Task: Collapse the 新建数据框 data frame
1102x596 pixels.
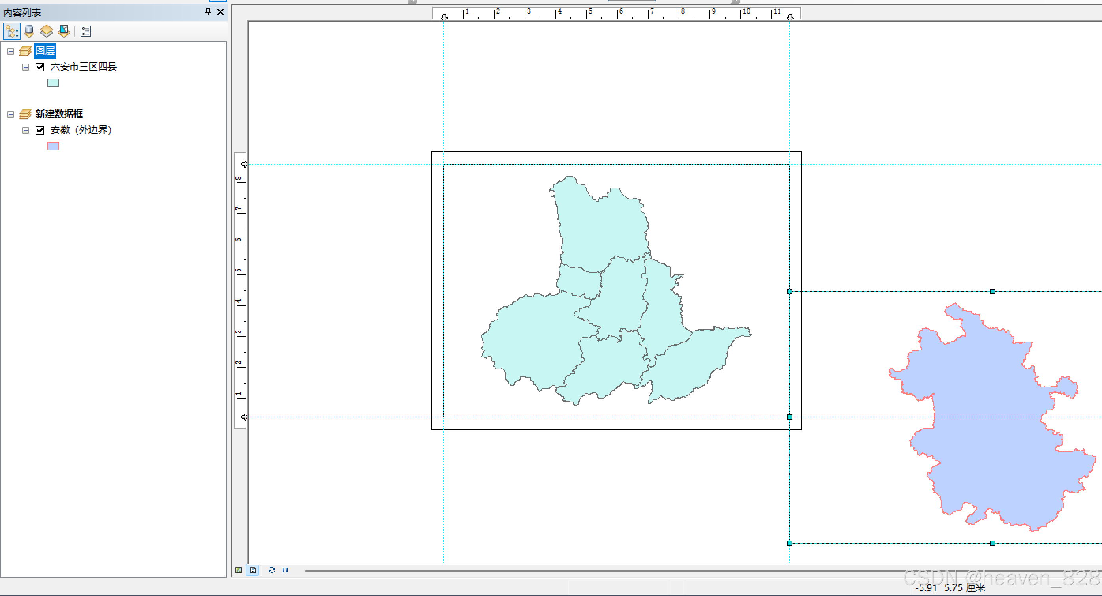Action: [11, 114]
